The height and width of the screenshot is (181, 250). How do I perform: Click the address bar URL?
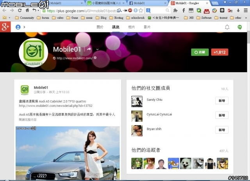82,11
